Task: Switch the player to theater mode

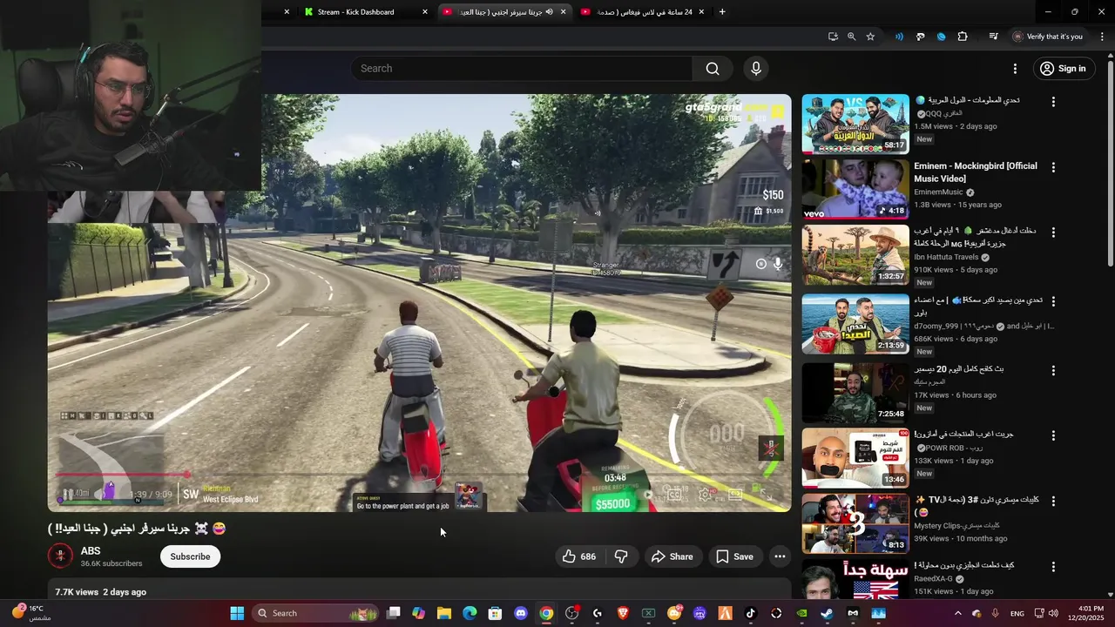Action: pyautogui.click(x=735, y=495)
